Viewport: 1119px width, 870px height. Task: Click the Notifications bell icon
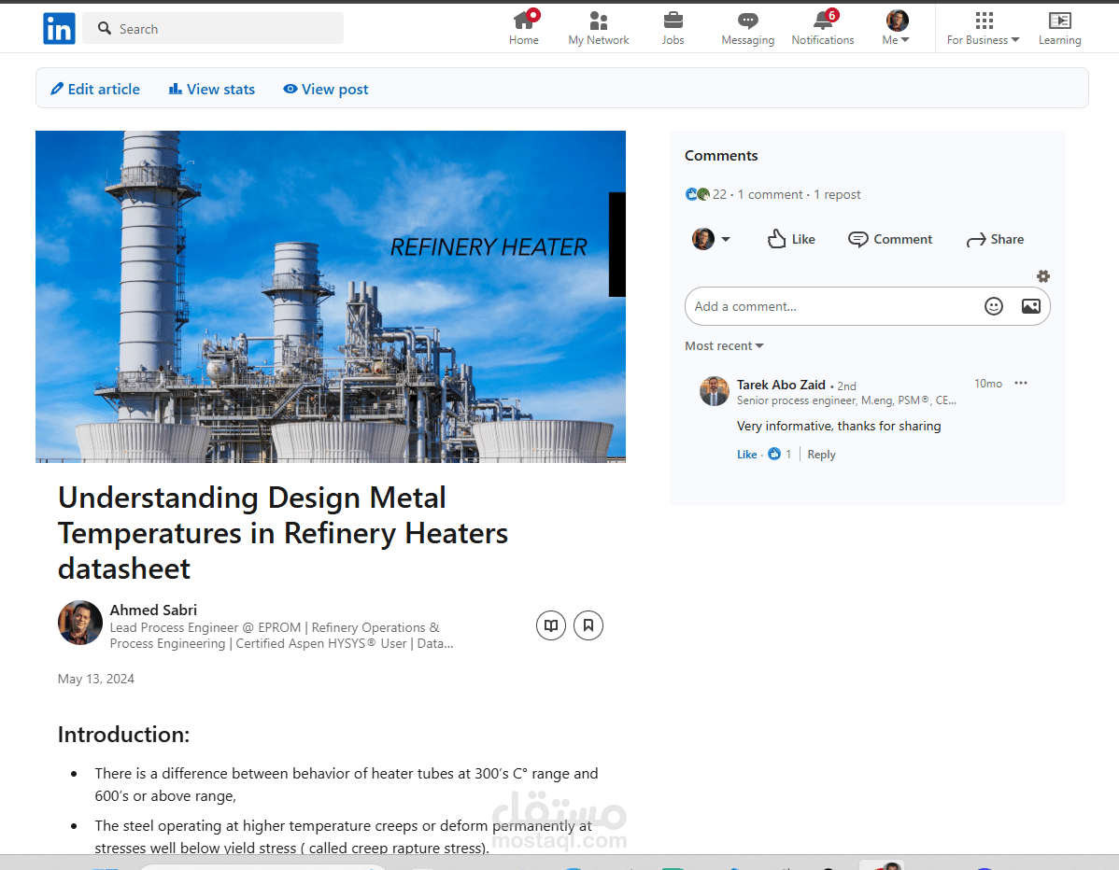tap(822, 20)
